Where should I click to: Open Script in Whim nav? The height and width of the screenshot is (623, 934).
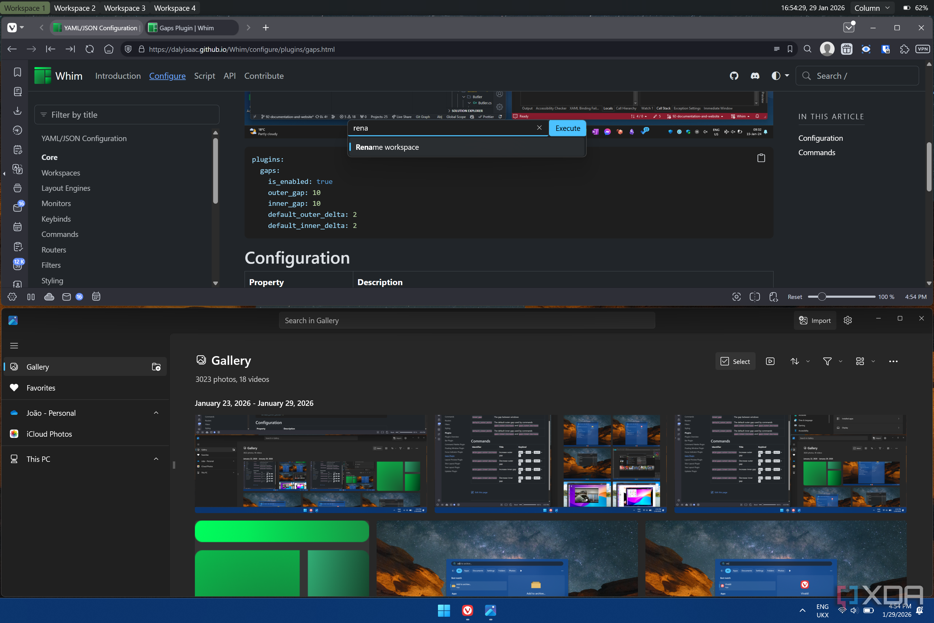[204, 76]
